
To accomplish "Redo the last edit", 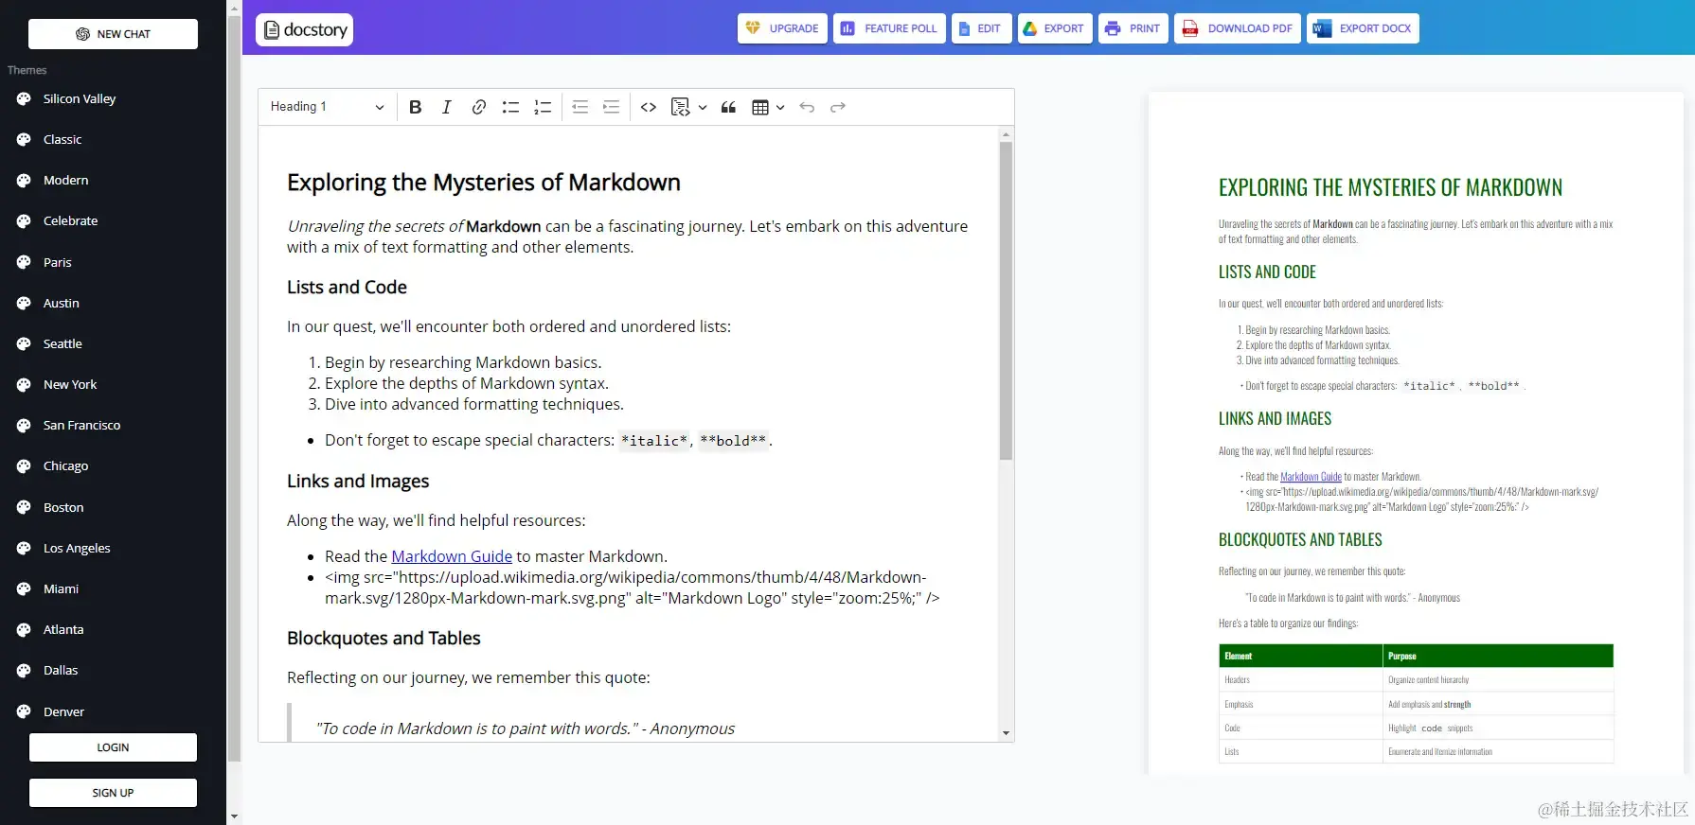I will coord(838,107).
